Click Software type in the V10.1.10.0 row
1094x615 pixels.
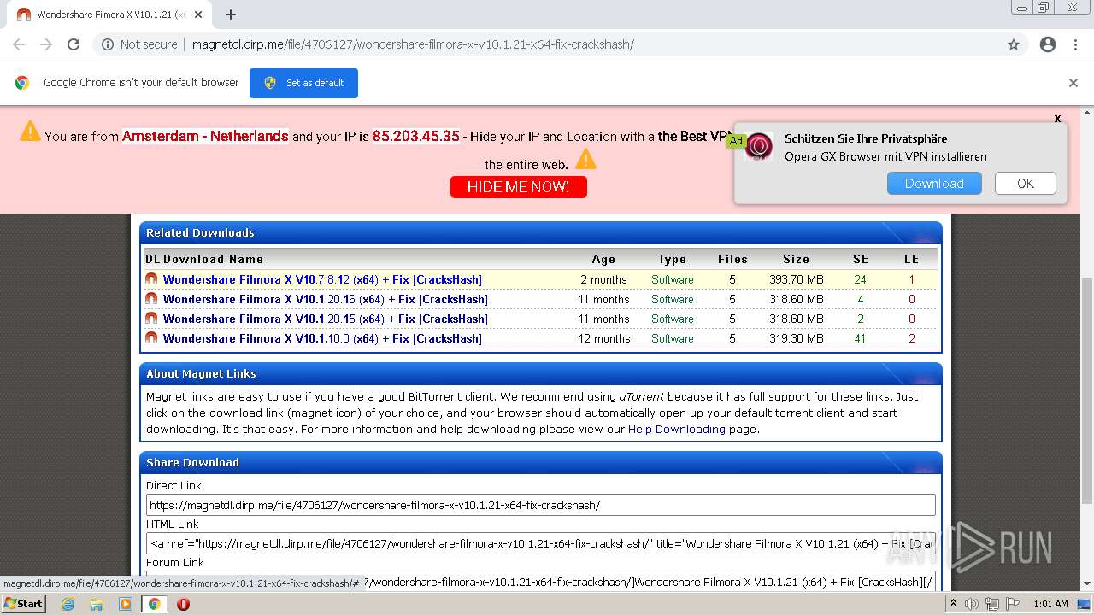pyautogui.click(x=673, y=338)
